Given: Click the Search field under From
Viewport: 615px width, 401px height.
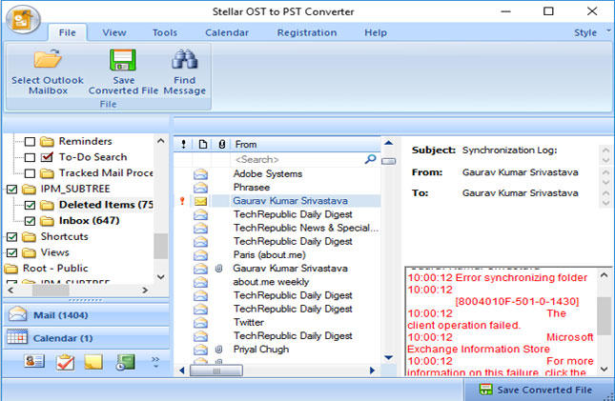Looking at the screenshot, I should pyautogui.click(x=298, y=159).
